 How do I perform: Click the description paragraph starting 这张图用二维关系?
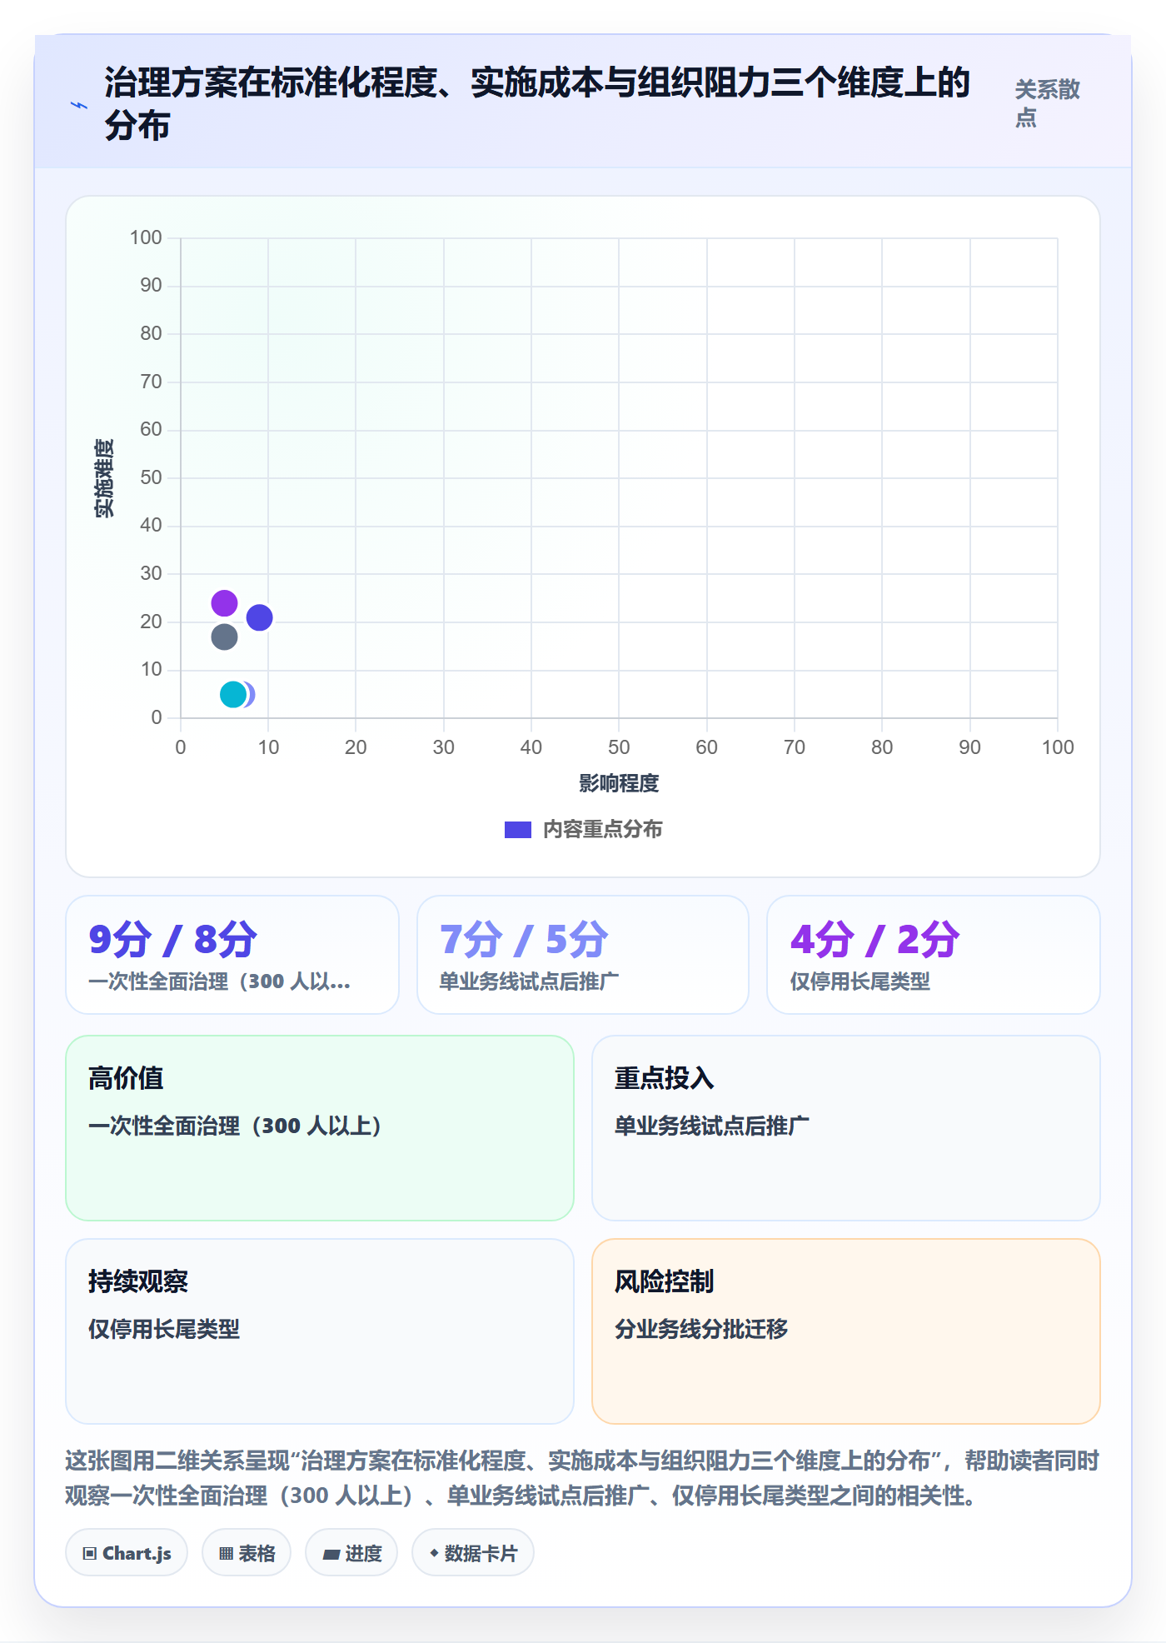(x=582, y=1478)
